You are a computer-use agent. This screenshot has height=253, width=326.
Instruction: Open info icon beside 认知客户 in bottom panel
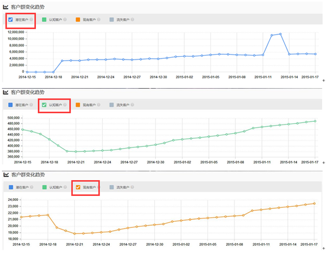[65, 187]
